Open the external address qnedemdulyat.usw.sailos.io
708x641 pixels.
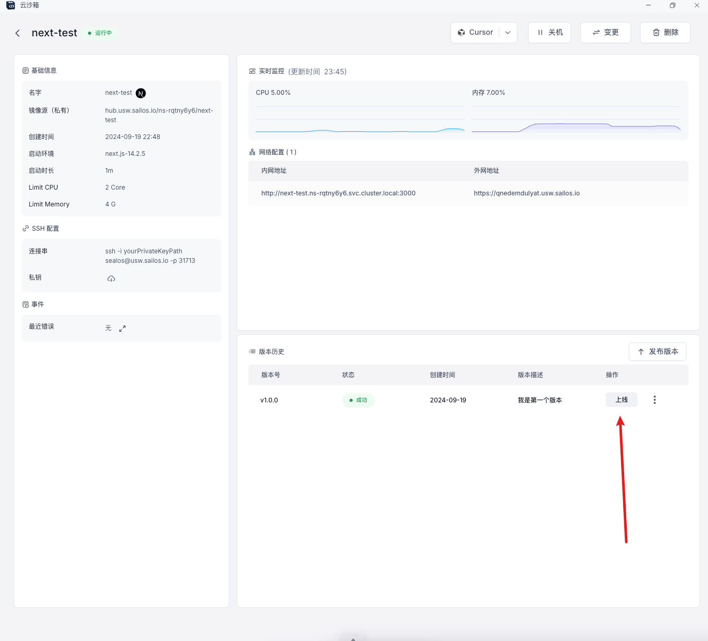[x=527, y=193]
